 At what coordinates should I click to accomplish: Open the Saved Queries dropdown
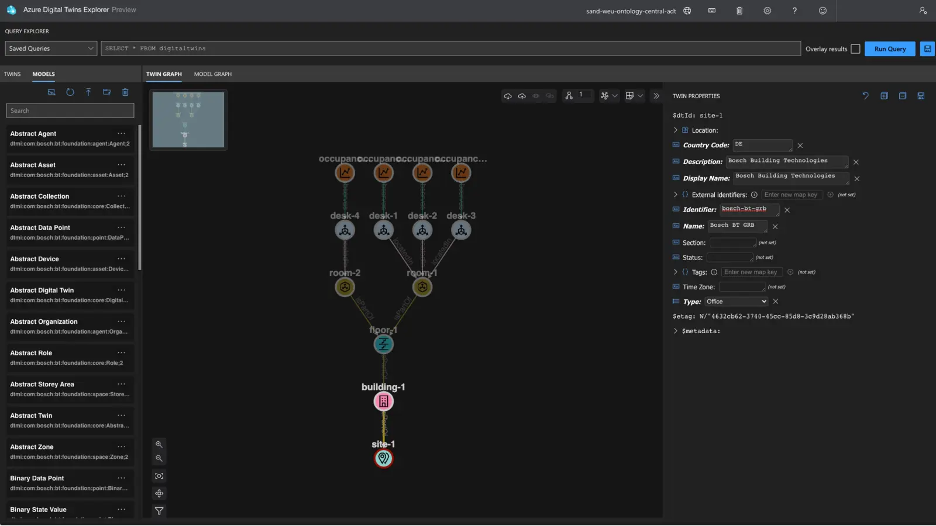pyautogui.click(x=51, y=49)
